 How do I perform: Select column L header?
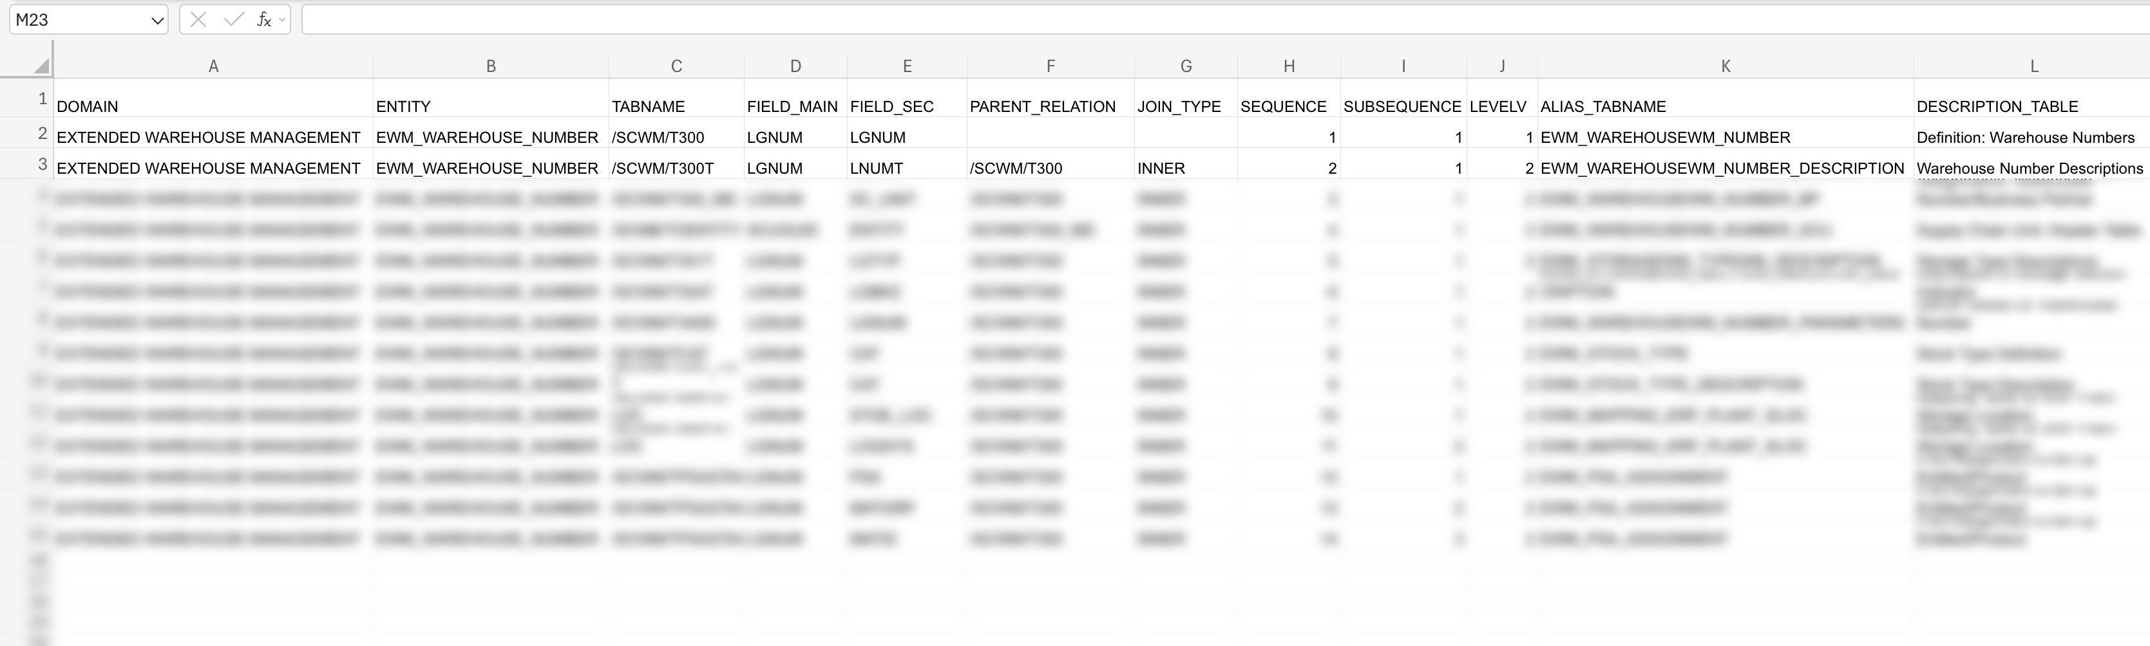(2033, 66)
